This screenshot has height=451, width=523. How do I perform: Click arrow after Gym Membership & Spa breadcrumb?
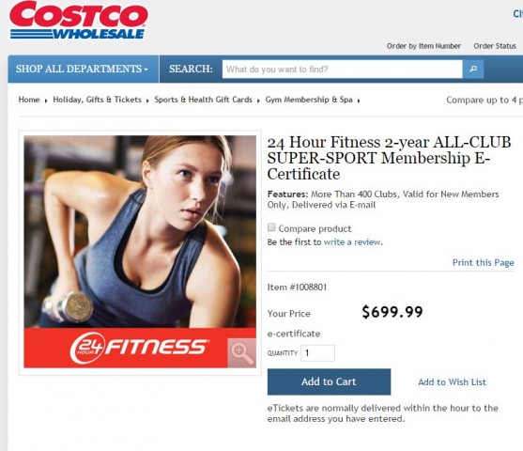359,101
